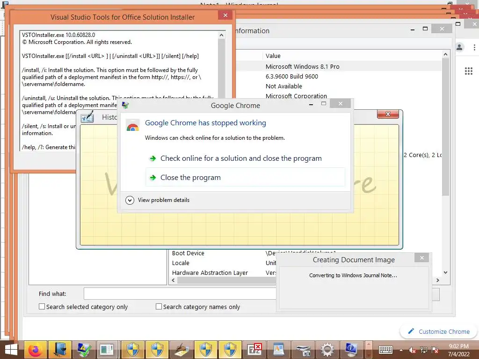
Task: Click the Chrome logo in the crash dialog
Action: click(x=132, y=125)
